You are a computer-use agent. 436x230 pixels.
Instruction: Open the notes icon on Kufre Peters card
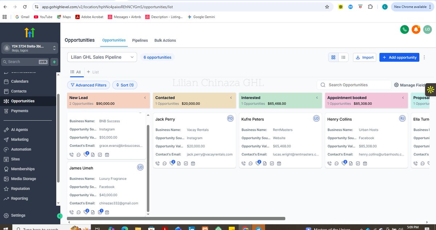click(x=265, y=163)
